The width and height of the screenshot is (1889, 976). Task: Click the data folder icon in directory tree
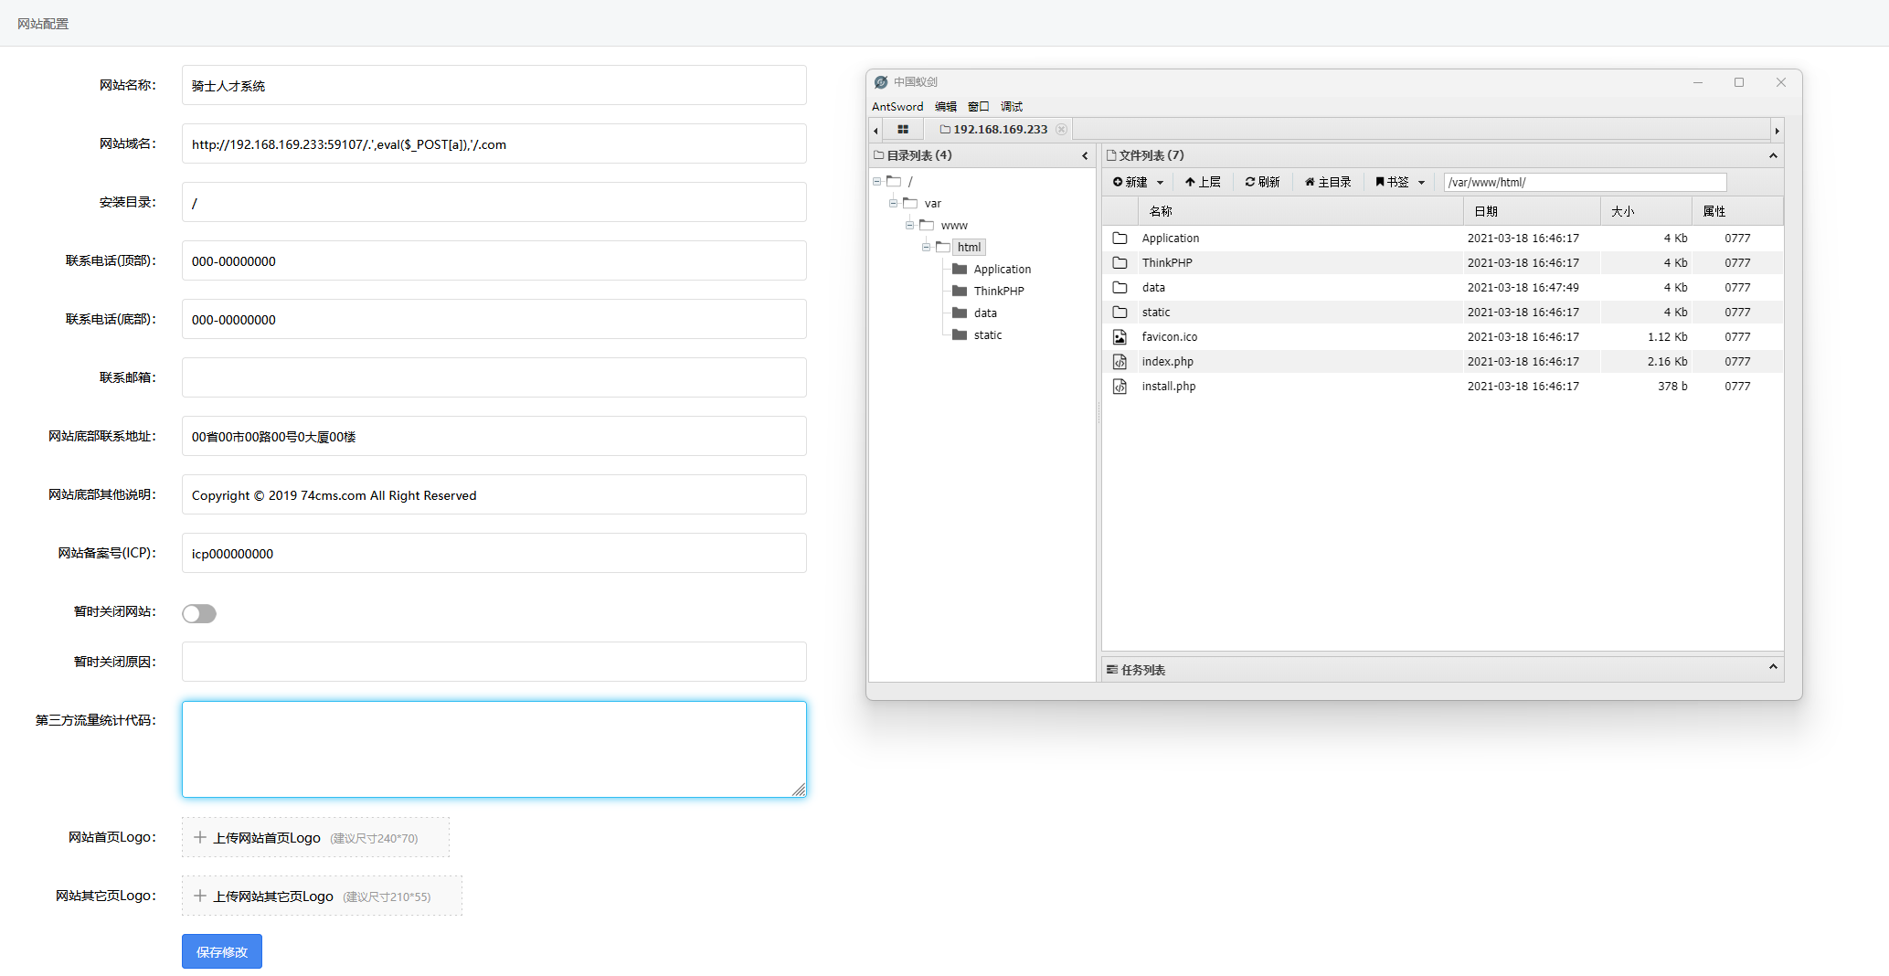coord(960,313)
